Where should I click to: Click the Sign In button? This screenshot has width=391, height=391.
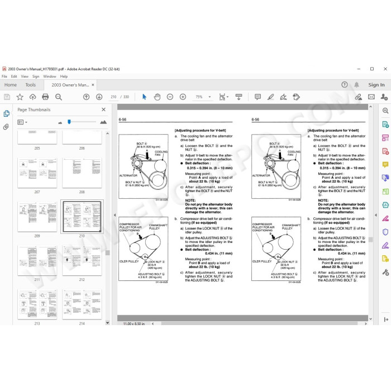376,85
